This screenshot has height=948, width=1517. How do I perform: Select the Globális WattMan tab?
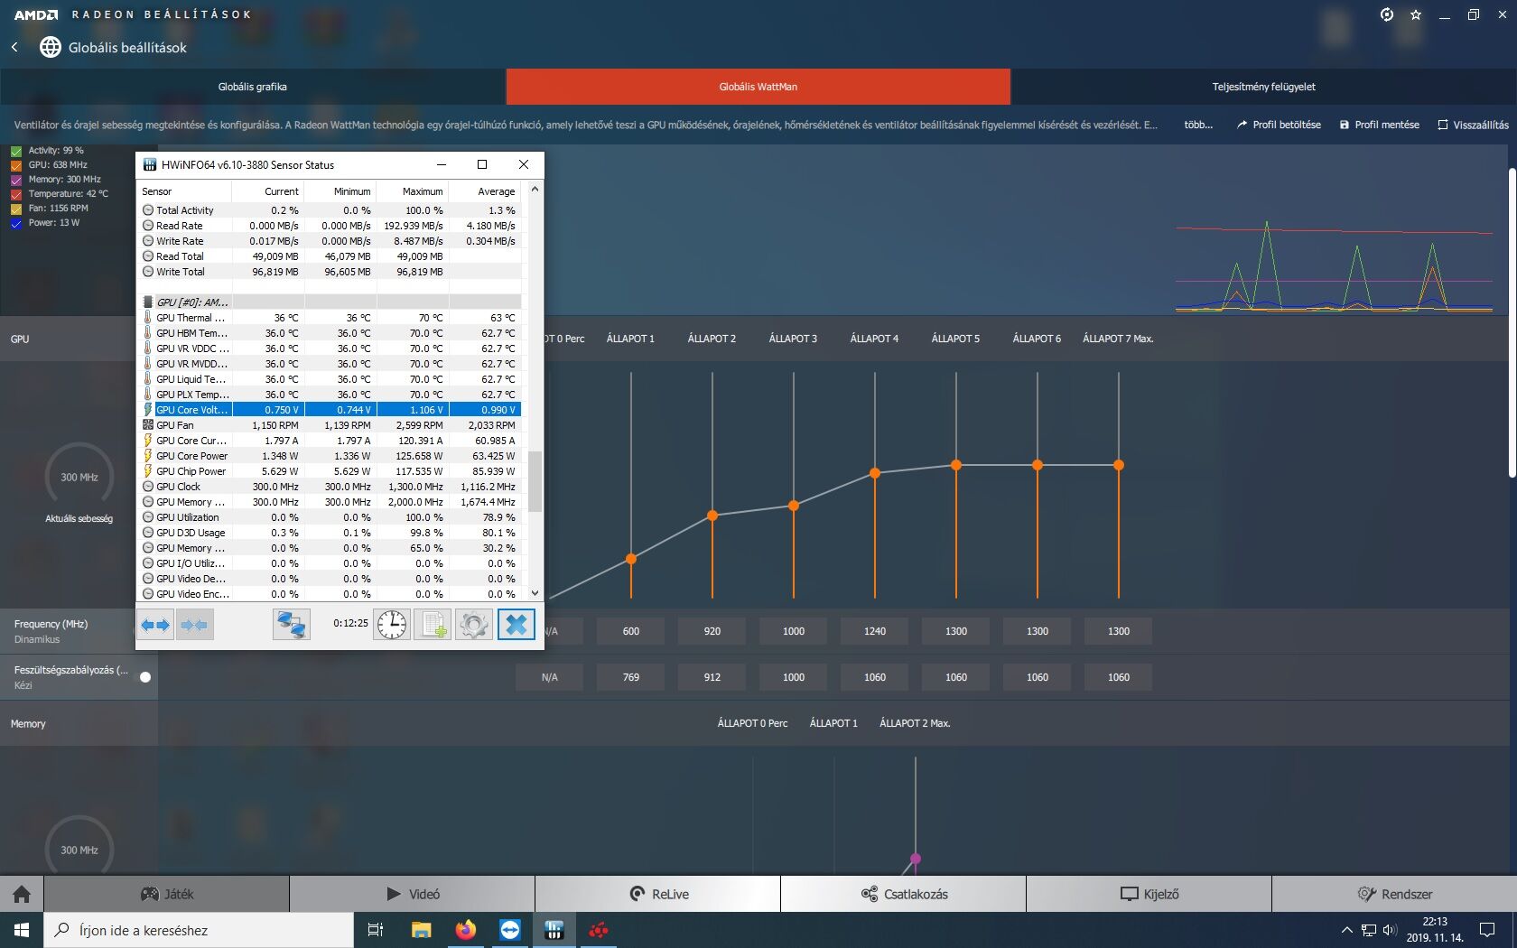(x=758, y=87)
